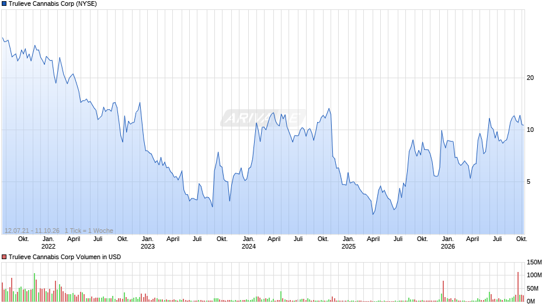The width and height of the screenshot is (549, 307).
Task: Click the 5 price axis label
Action: tap(529, 182)
